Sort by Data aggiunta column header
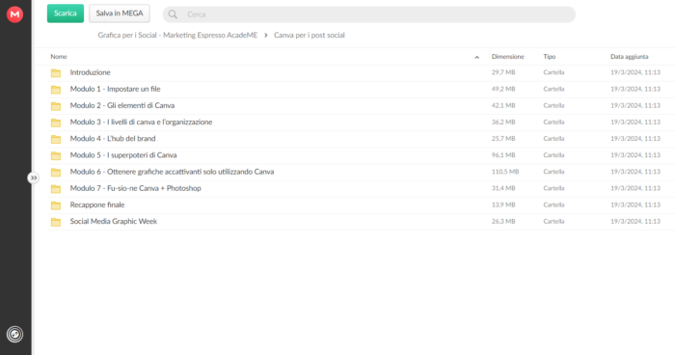This screenshot has width=675, height=355. pyautogui.click(x=629, y=57)
